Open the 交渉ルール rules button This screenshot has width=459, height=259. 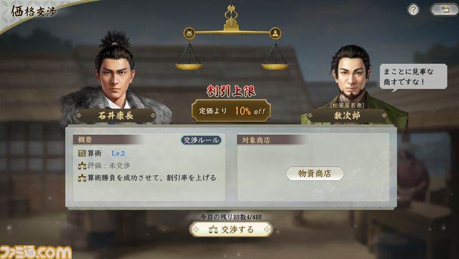tap(201, 140)
